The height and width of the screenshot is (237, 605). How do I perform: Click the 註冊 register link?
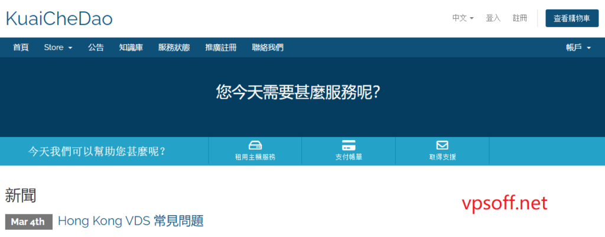coord(520,18)
